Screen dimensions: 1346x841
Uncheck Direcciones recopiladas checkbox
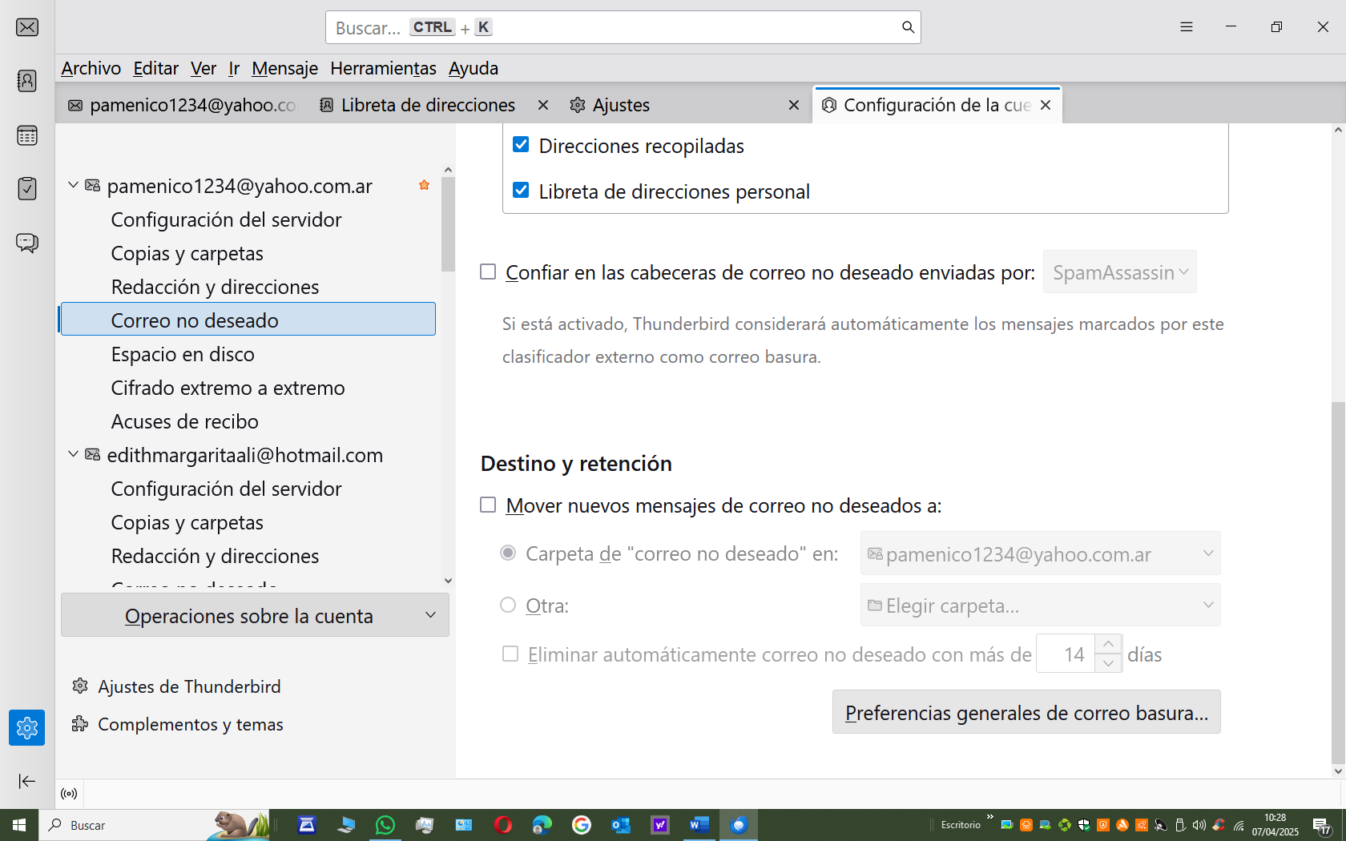point(521,145)
